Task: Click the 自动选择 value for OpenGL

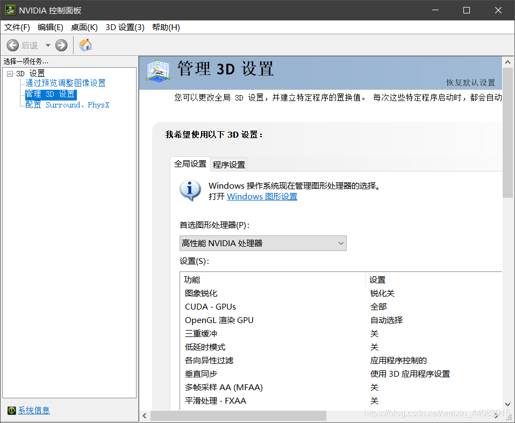Action: [x=386, y=320]
